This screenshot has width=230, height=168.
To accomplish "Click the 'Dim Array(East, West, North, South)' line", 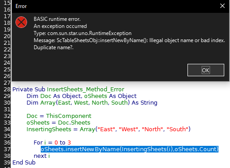I will tap(92, 103).
